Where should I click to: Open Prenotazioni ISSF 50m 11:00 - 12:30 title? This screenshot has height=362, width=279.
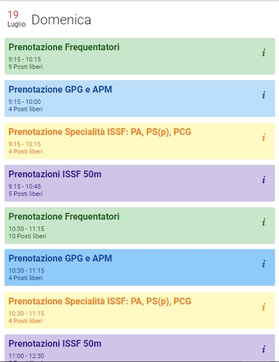pyautogui.click(x=55, y=344)
